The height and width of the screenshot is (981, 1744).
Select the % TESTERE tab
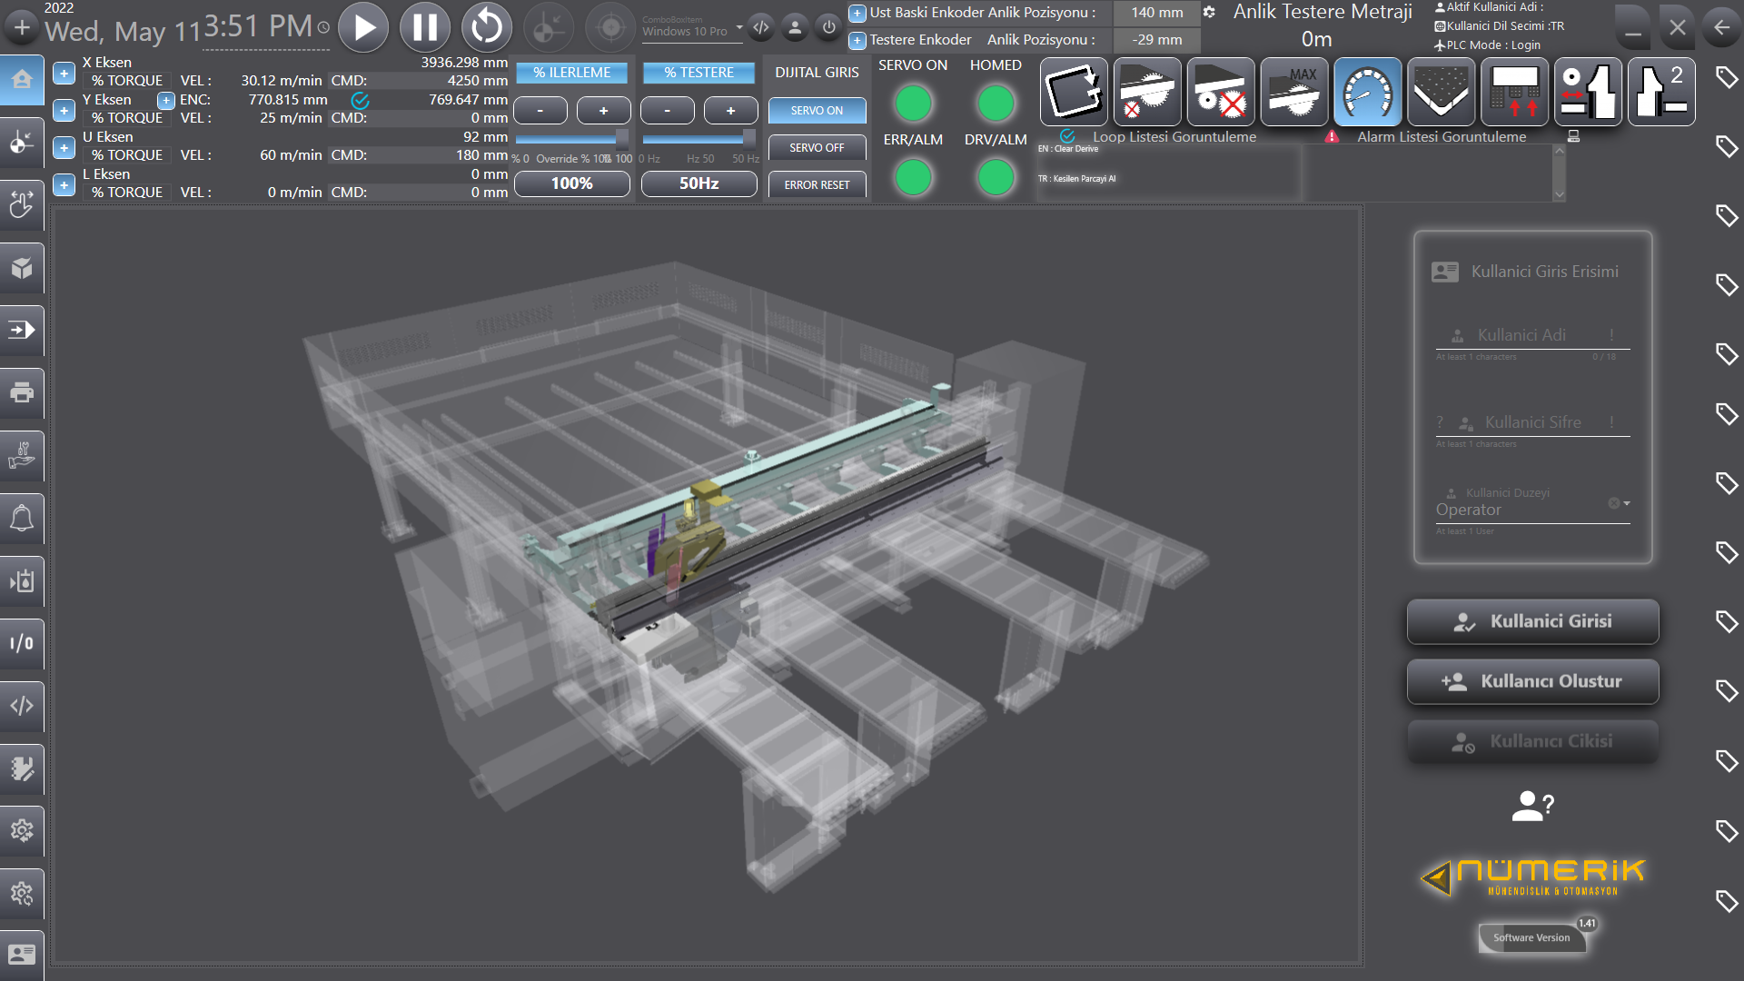point(699,73)
